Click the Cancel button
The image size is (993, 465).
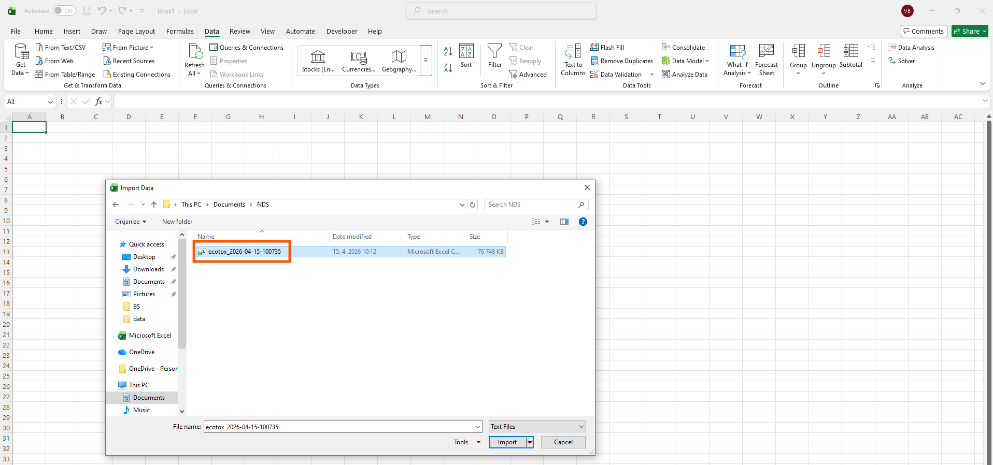(563, 442)
